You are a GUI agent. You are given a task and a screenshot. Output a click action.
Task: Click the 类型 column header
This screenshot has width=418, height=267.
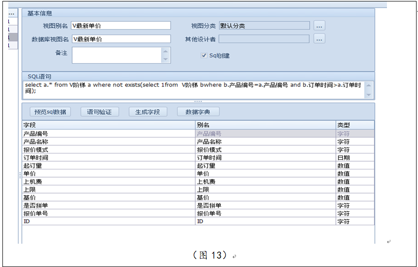coord(355,125)
